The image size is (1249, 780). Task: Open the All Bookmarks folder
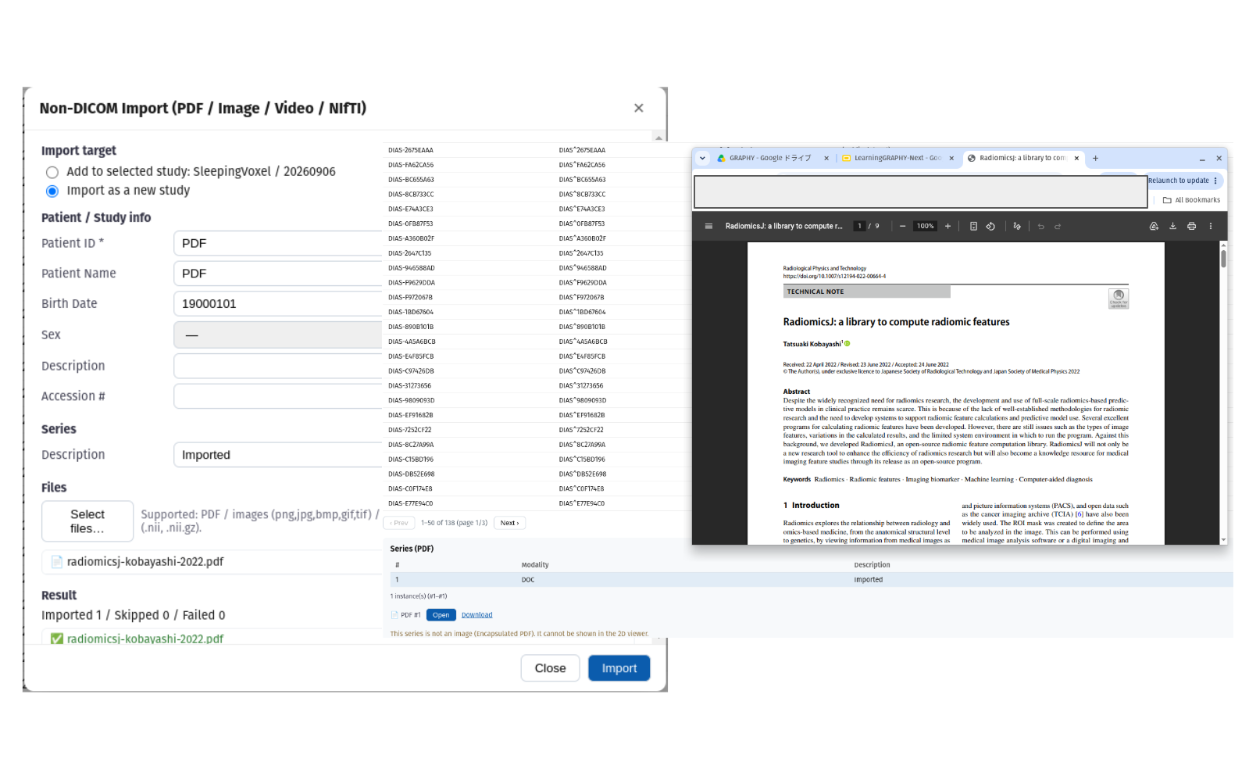[1191, 200]
